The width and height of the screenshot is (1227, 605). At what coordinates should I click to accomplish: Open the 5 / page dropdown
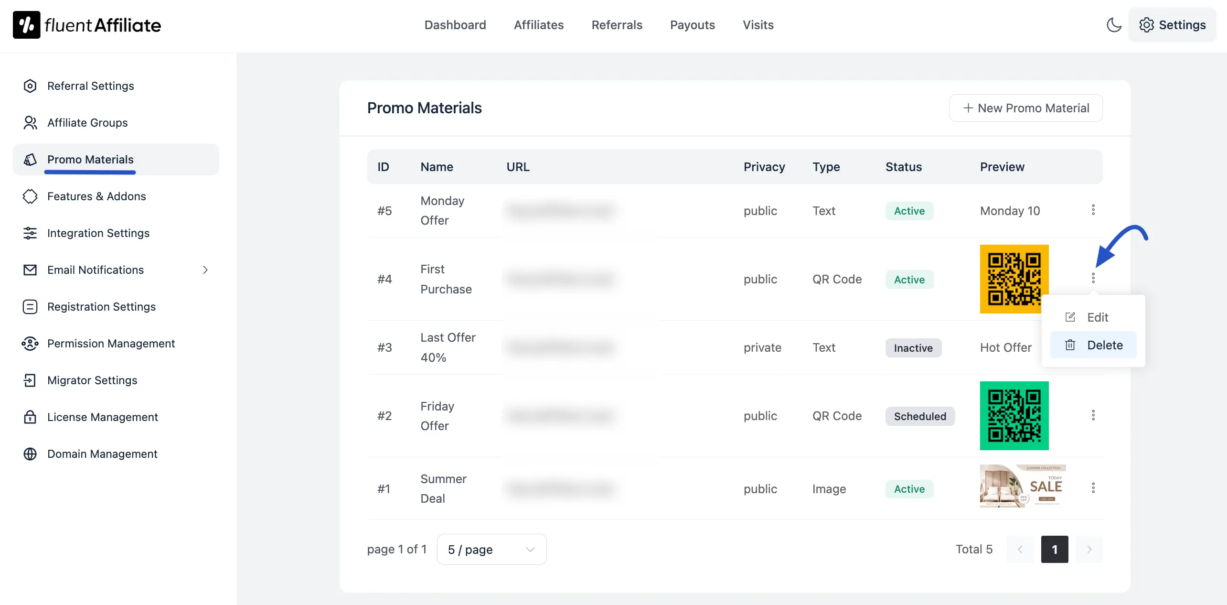point(491,550)
